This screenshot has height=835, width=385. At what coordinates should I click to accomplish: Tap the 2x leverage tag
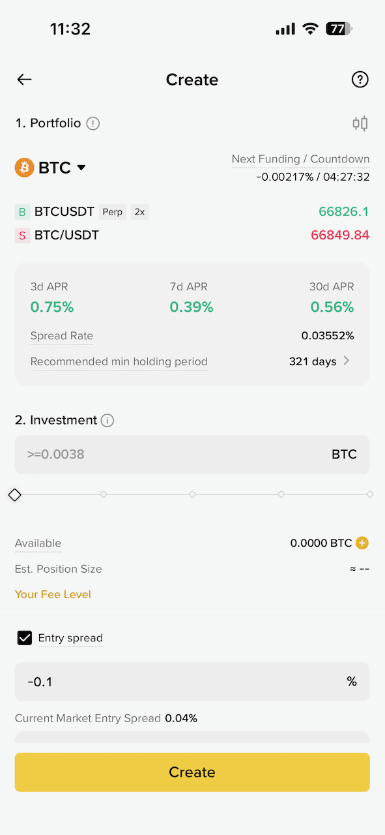click(x=139, y=212)
